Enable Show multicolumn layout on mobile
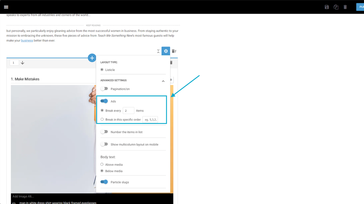364x204 pixels. pos(104,144)
